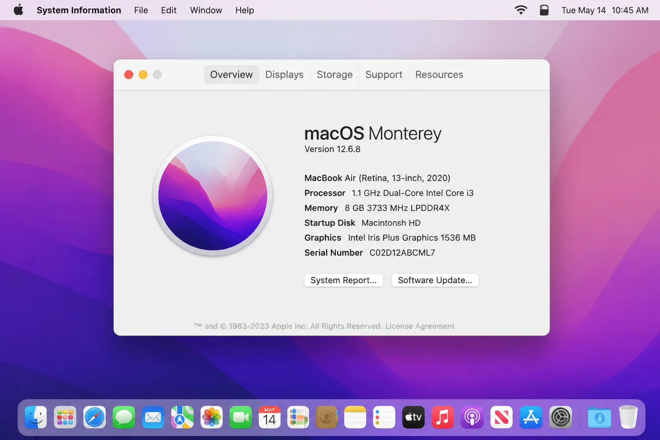The height and width of the screenshot is (440, 660).
Task: Click the Software Update... button
Action: coord(435,280)
